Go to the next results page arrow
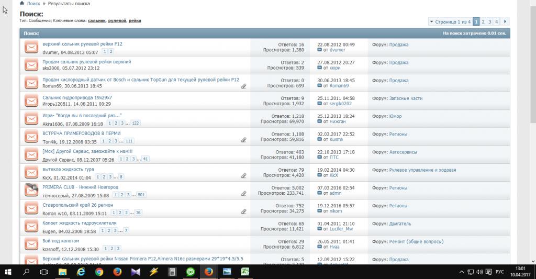 tap(505, 21)
